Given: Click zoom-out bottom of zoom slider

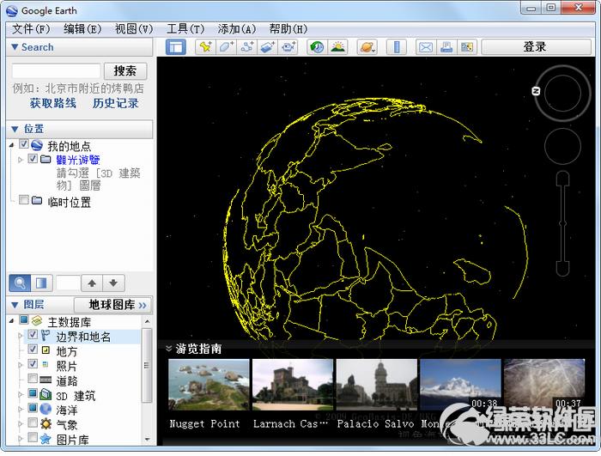Looking at the screenshot, I should 562,269.
